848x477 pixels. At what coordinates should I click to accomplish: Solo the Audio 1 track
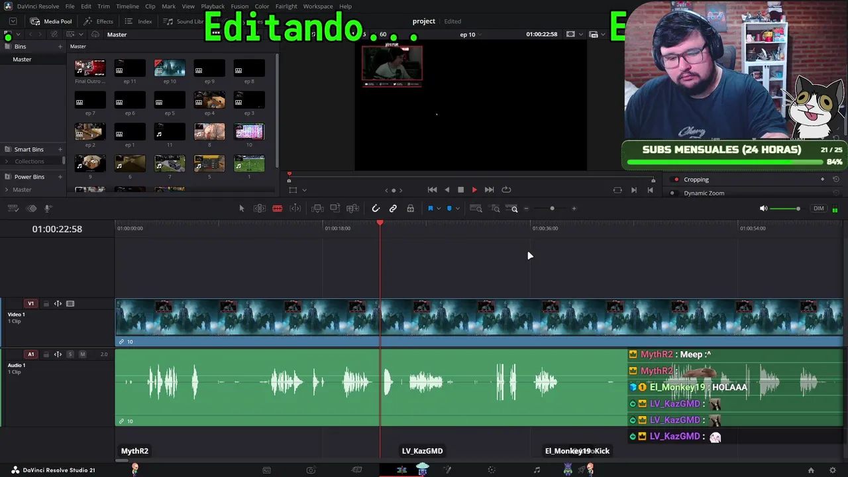70,354
